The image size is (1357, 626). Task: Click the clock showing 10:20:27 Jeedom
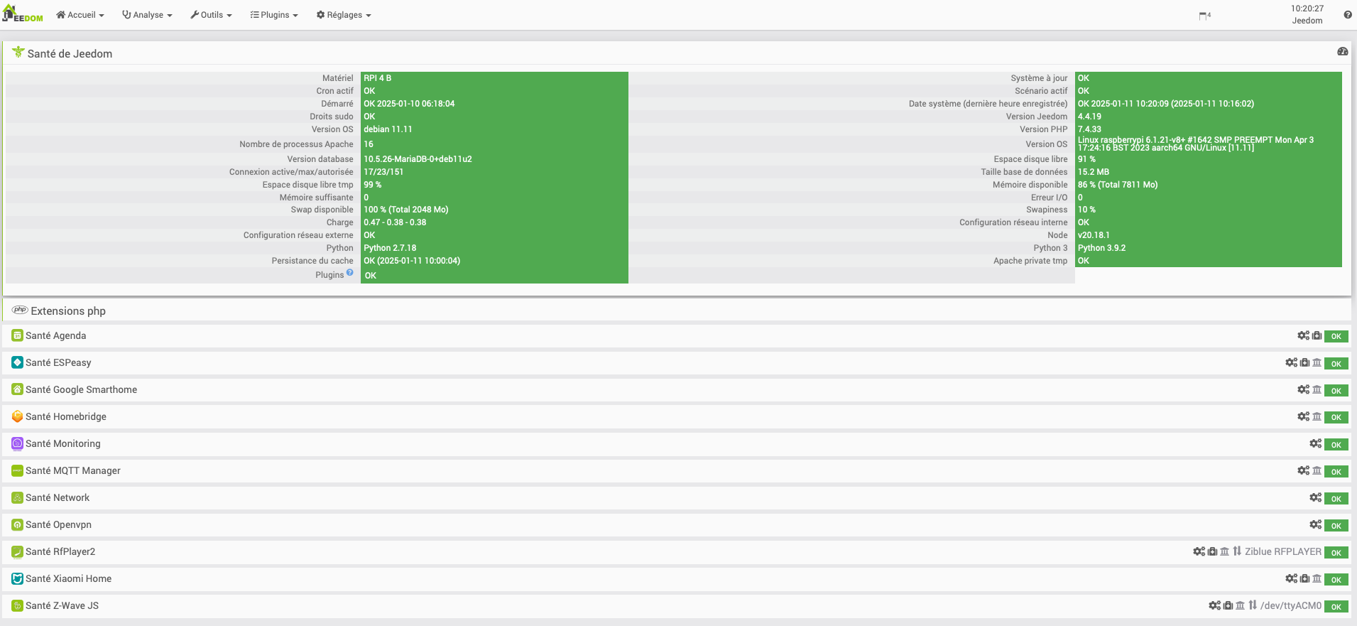(1307, 15)
